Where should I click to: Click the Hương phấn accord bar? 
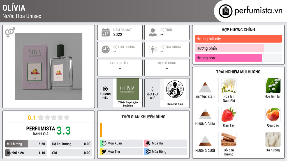click(x=238, y=48)
